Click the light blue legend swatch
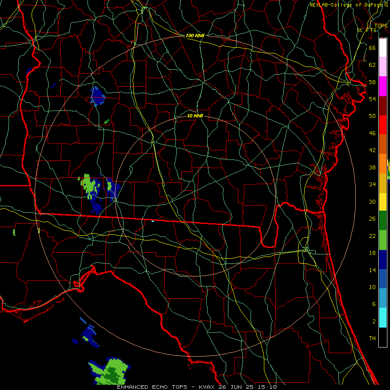 [x=383, y=298]
